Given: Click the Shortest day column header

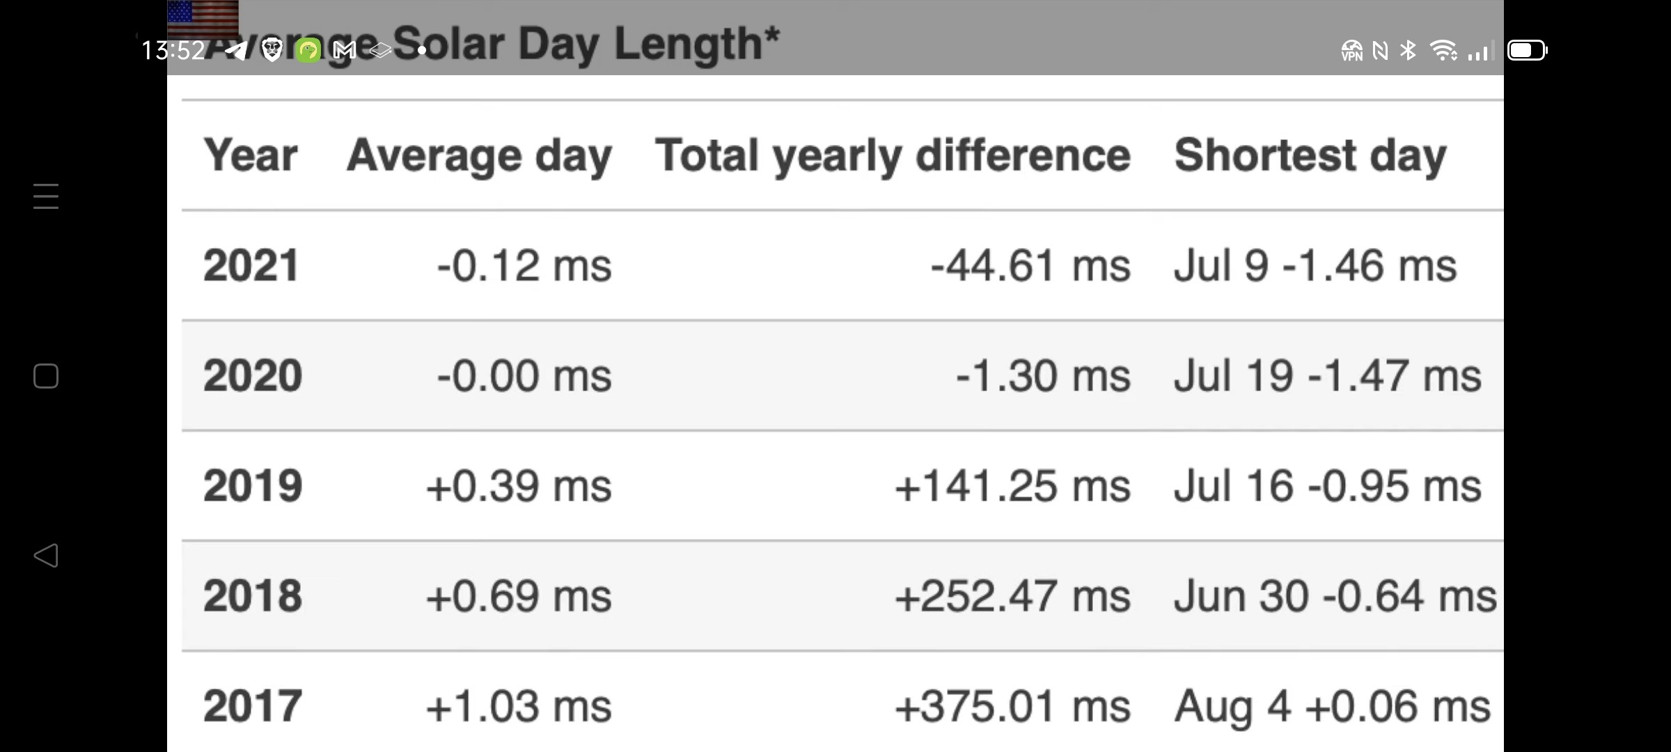Looking at the screenshot, I should point(1310,155).
